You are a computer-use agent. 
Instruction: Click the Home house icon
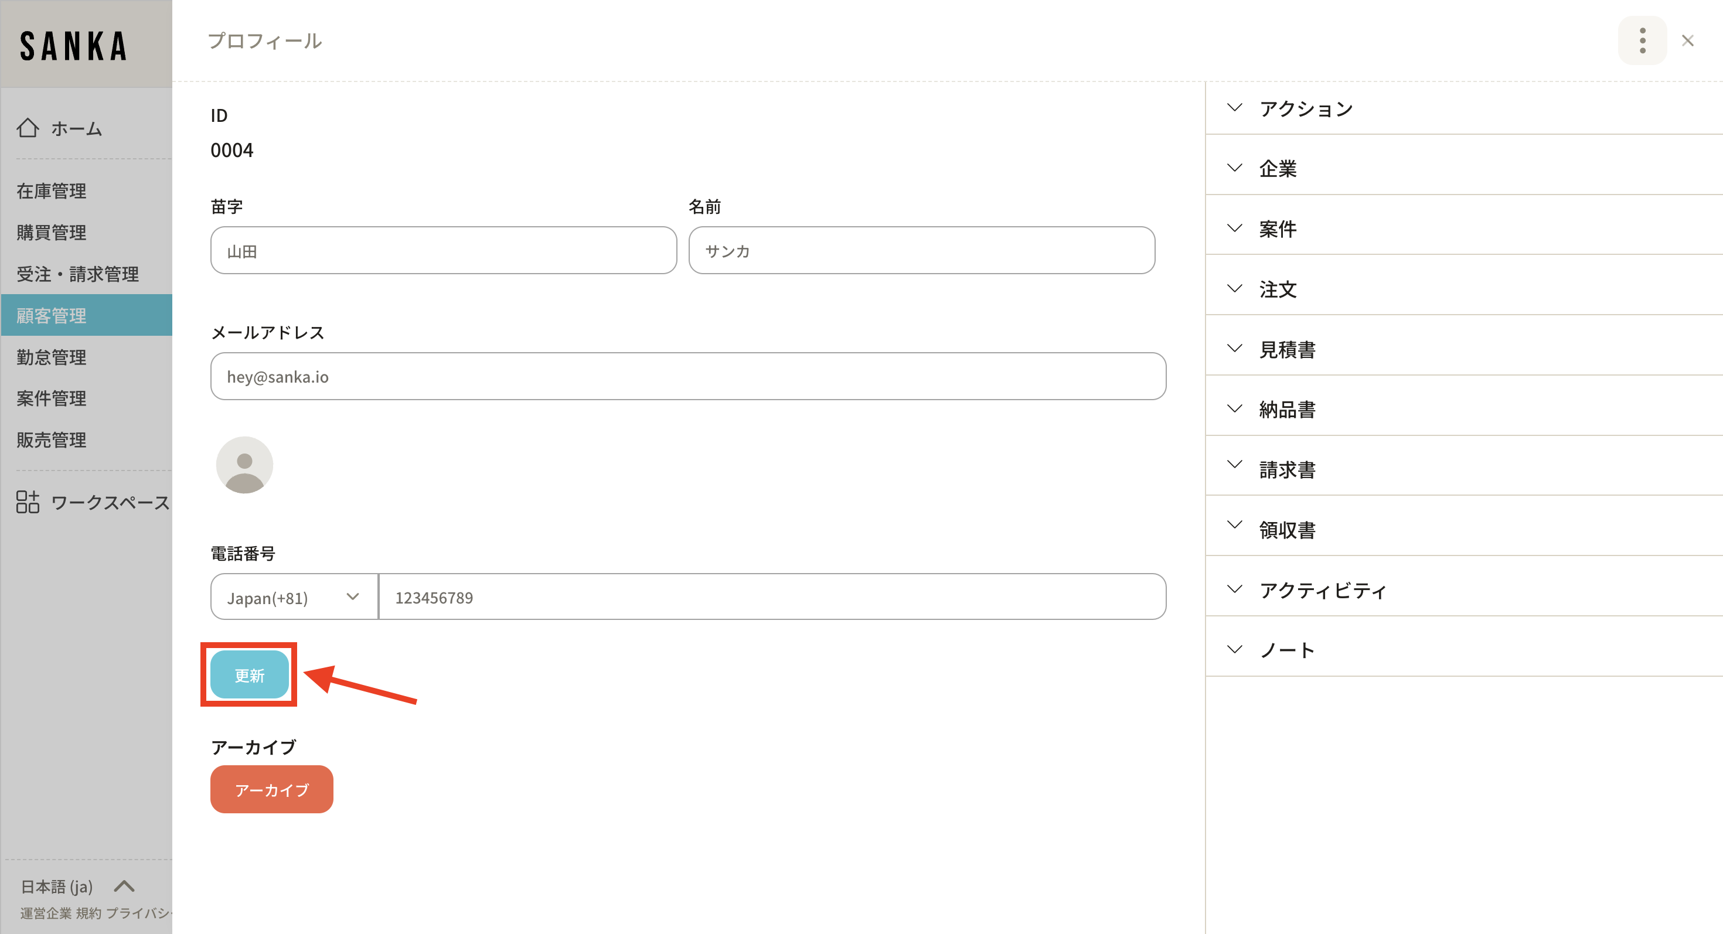pos(28,128)
